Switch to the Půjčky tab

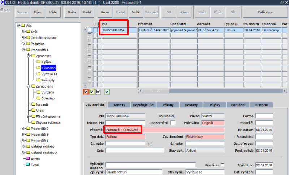tap(215, 105)
